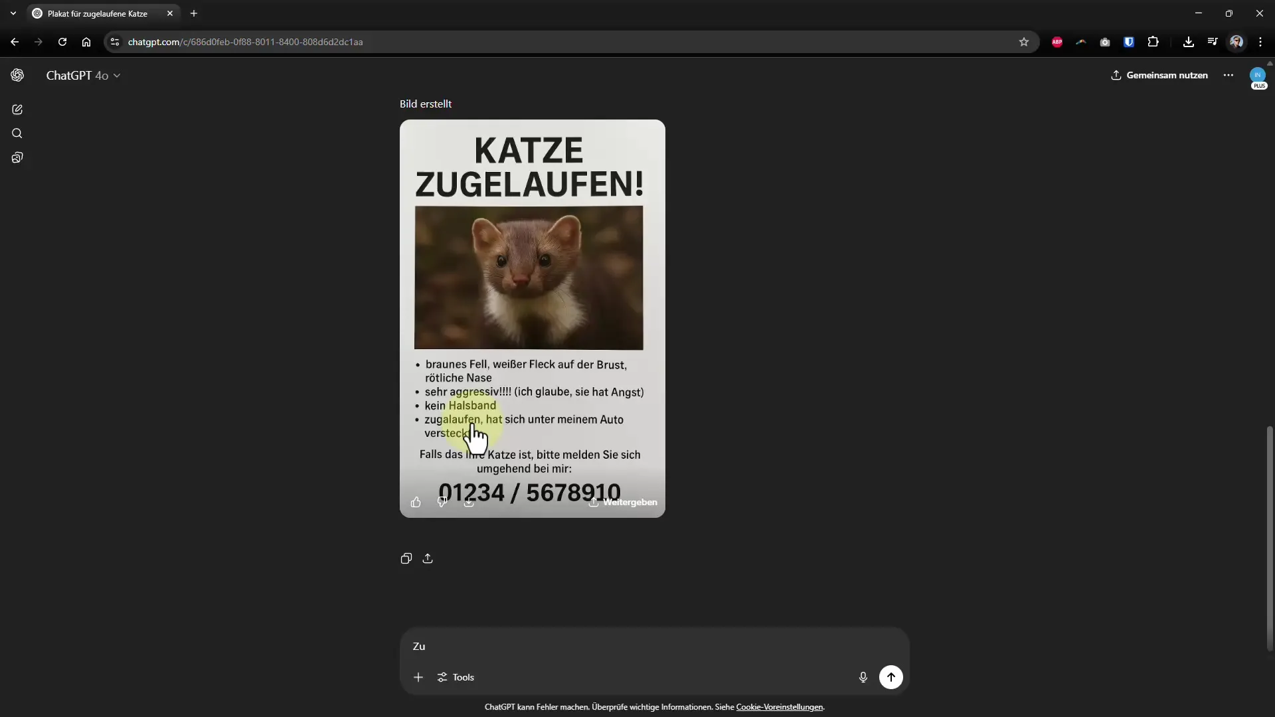
Task: Open the Tools menu in the message box
Action: click(x=456, y=677)
